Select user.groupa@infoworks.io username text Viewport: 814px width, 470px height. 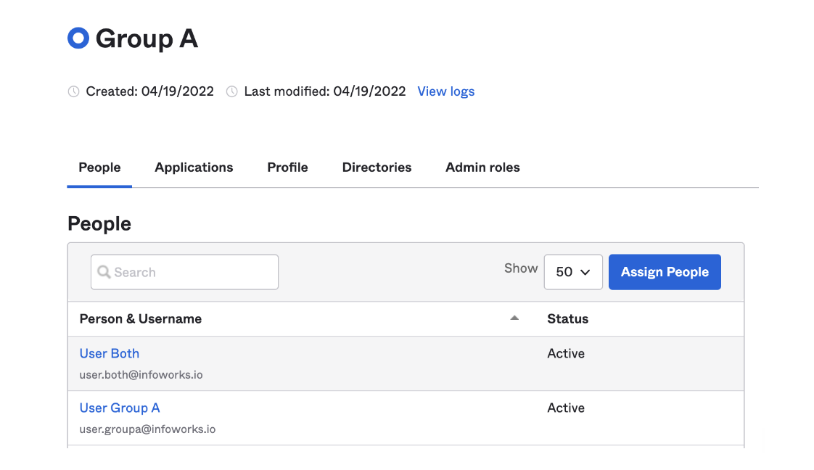pyautogui.click(x=147, y=429)
